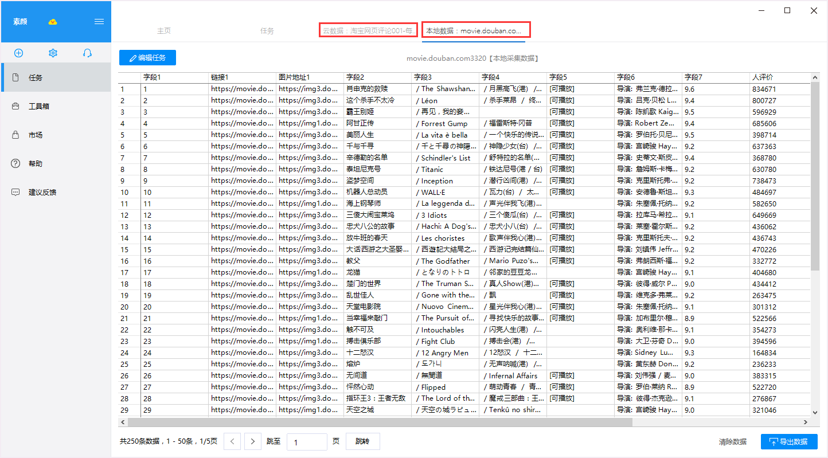This screenshot has height=458, width=828.
Task: Click the toolbox icon beside 工具箱
Action: point(16,106)
